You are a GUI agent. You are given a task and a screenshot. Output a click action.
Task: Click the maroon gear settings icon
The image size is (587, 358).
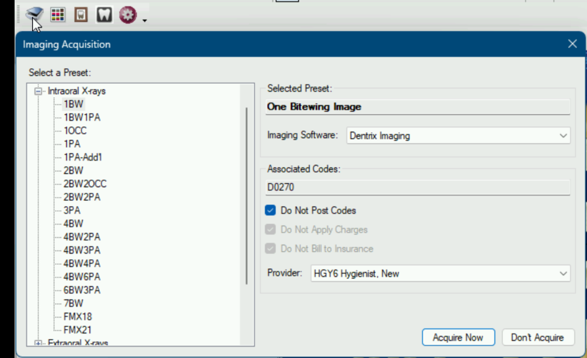(x=128, y=15)
